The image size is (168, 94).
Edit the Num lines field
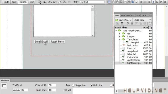coord(52,90)
